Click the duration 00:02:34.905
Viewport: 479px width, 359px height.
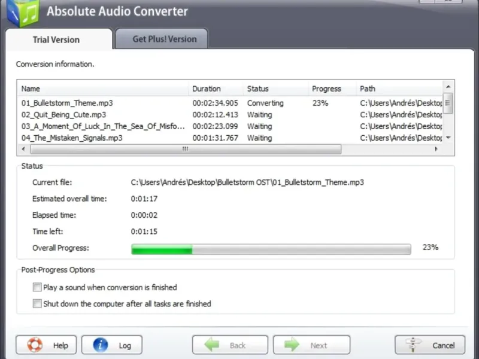215,103
